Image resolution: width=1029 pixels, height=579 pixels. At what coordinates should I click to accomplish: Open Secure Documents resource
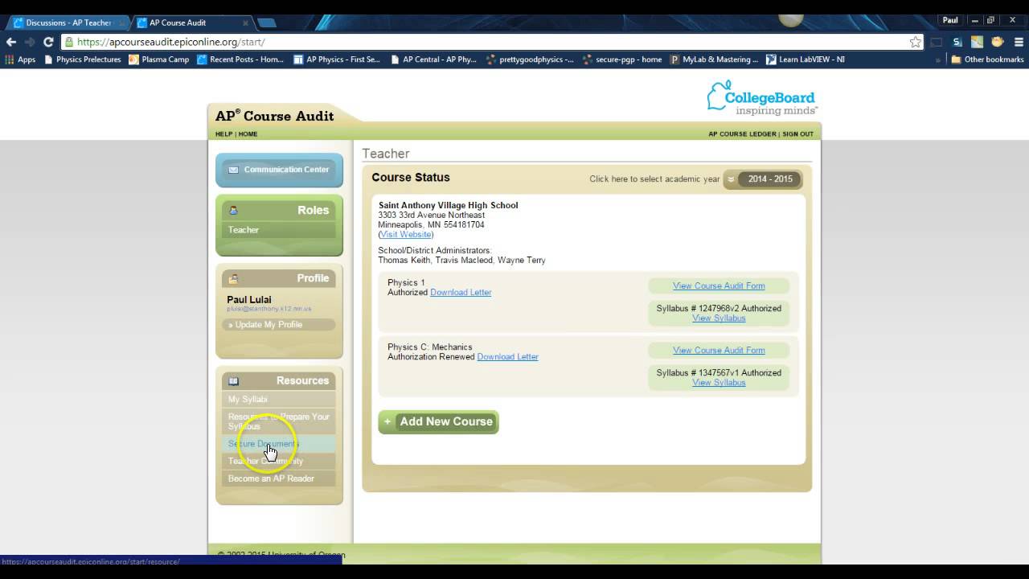(279, 444)
